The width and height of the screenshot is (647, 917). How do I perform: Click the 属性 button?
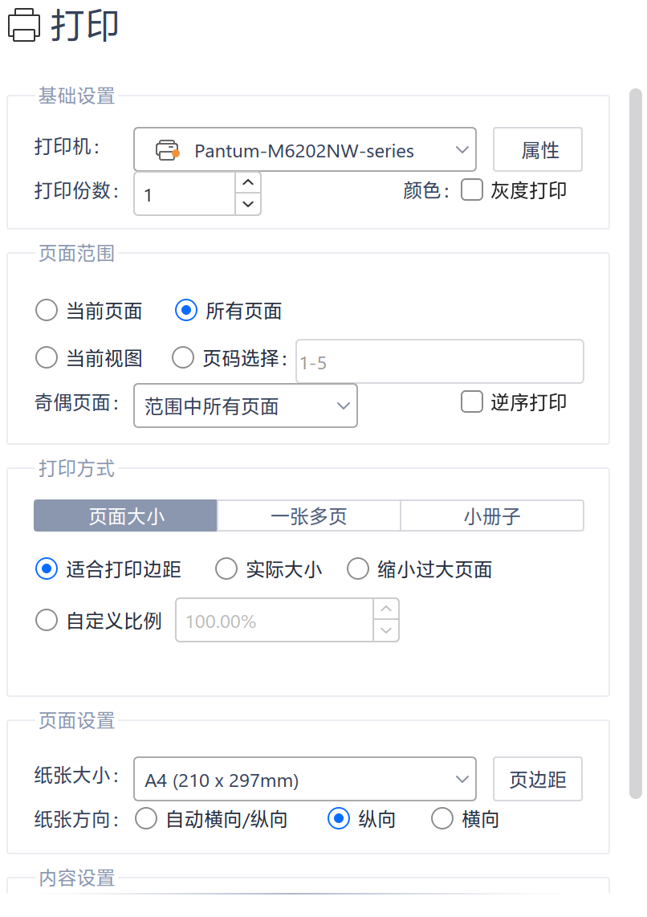538,149
